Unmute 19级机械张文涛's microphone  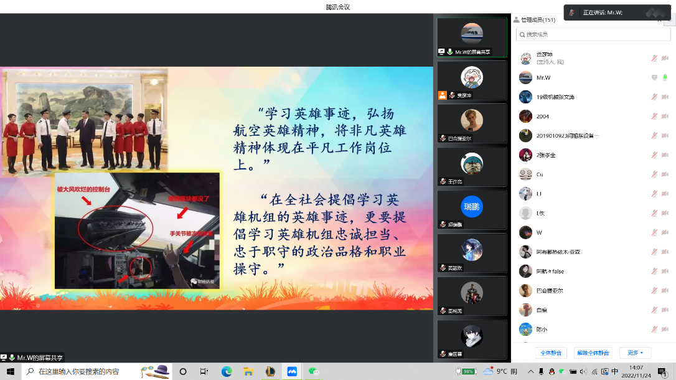[x=654, y=97]
